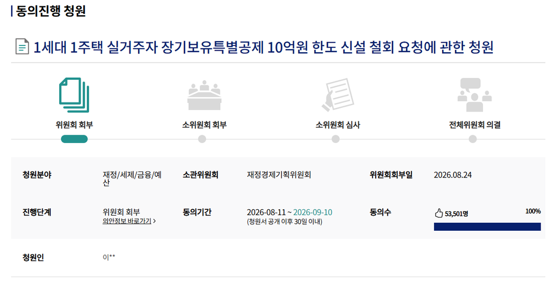Click the petition title about 장기보유특별공제 10억원 한도
Screen dimensions: 552x282
pyautogui.click(x=263, y=47)
